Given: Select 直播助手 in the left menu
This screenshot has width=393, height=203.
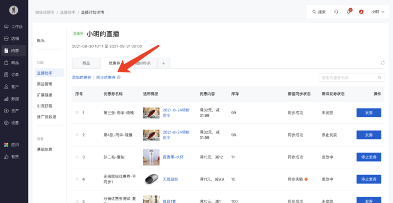Looking at the screenshot, I should tap(50, 73).
